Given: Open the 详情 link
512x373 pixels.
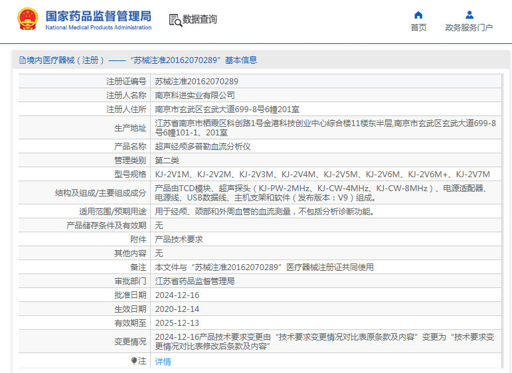Looking at the screenshot, I should tap(163, 361).
